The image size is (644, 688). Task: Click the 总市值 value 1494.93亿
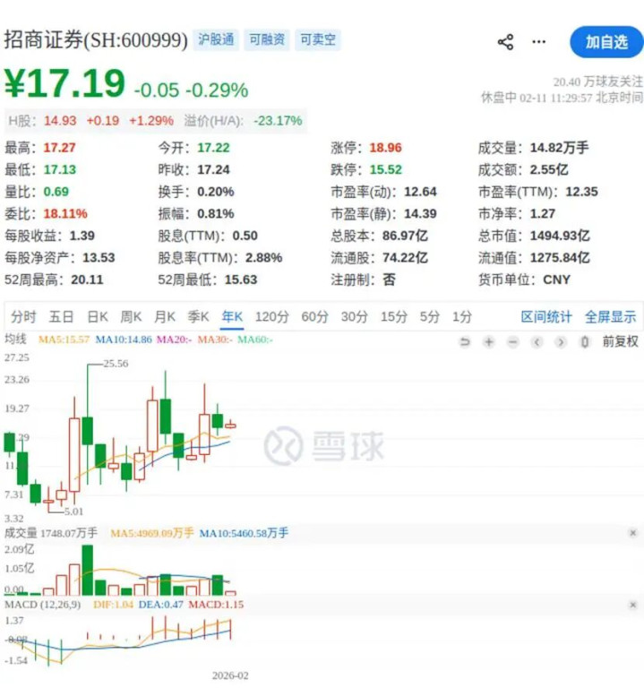pyautogui.click(x=560, y=236)
